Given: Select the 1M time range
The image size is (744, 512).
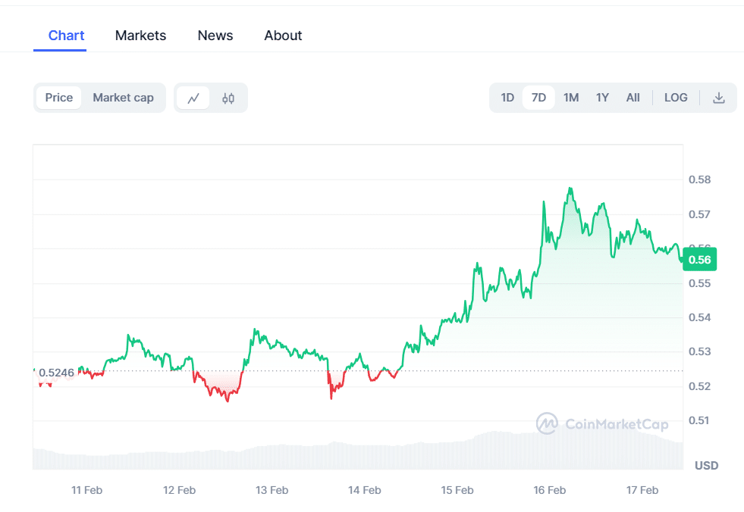Looking at the screenshot, I should pyautogui.click(x=570, y=97).
